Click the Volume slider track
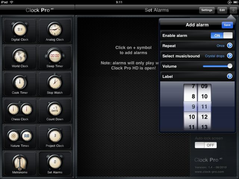The height and width of the screenshot is (179, 239). [x=217, y=66]
